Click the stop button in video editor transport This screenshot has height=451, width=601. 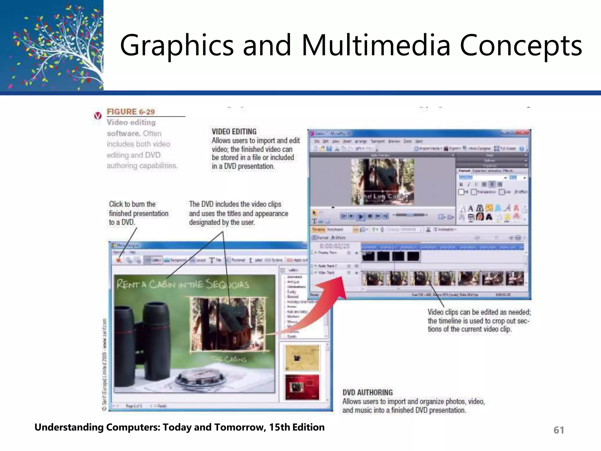(x=370, y=216)
